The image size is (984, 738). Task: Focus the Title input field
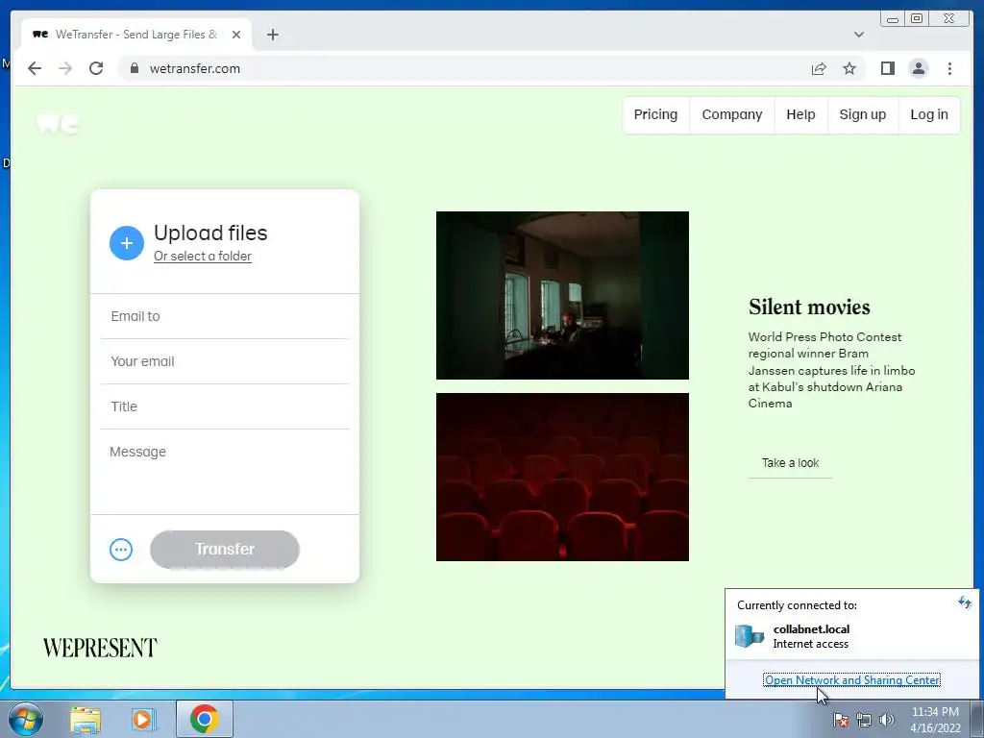(225, 406)
